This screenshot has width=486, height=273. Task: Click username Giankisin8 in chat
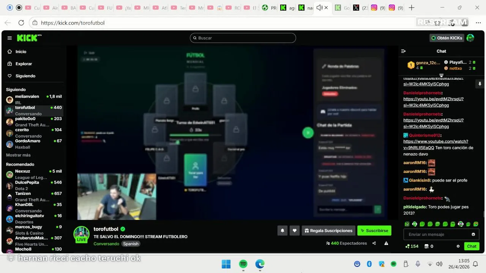tap(419, 180)
